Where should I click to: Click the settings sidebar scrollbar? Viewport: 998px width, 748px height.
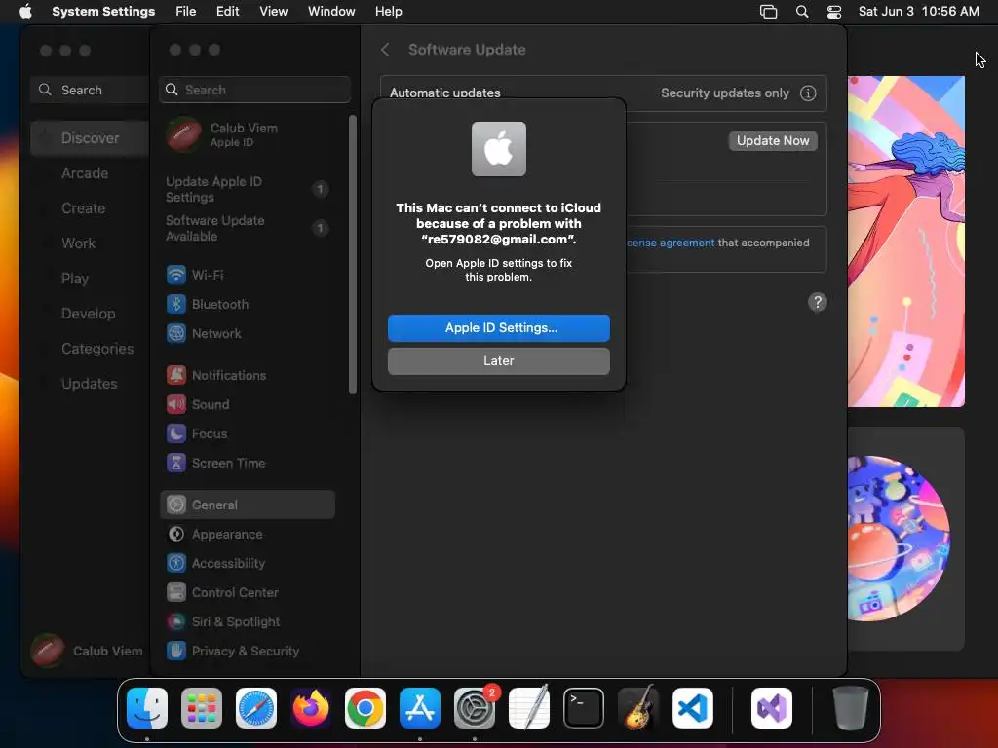pyautogui.click(x=353, y=254)
